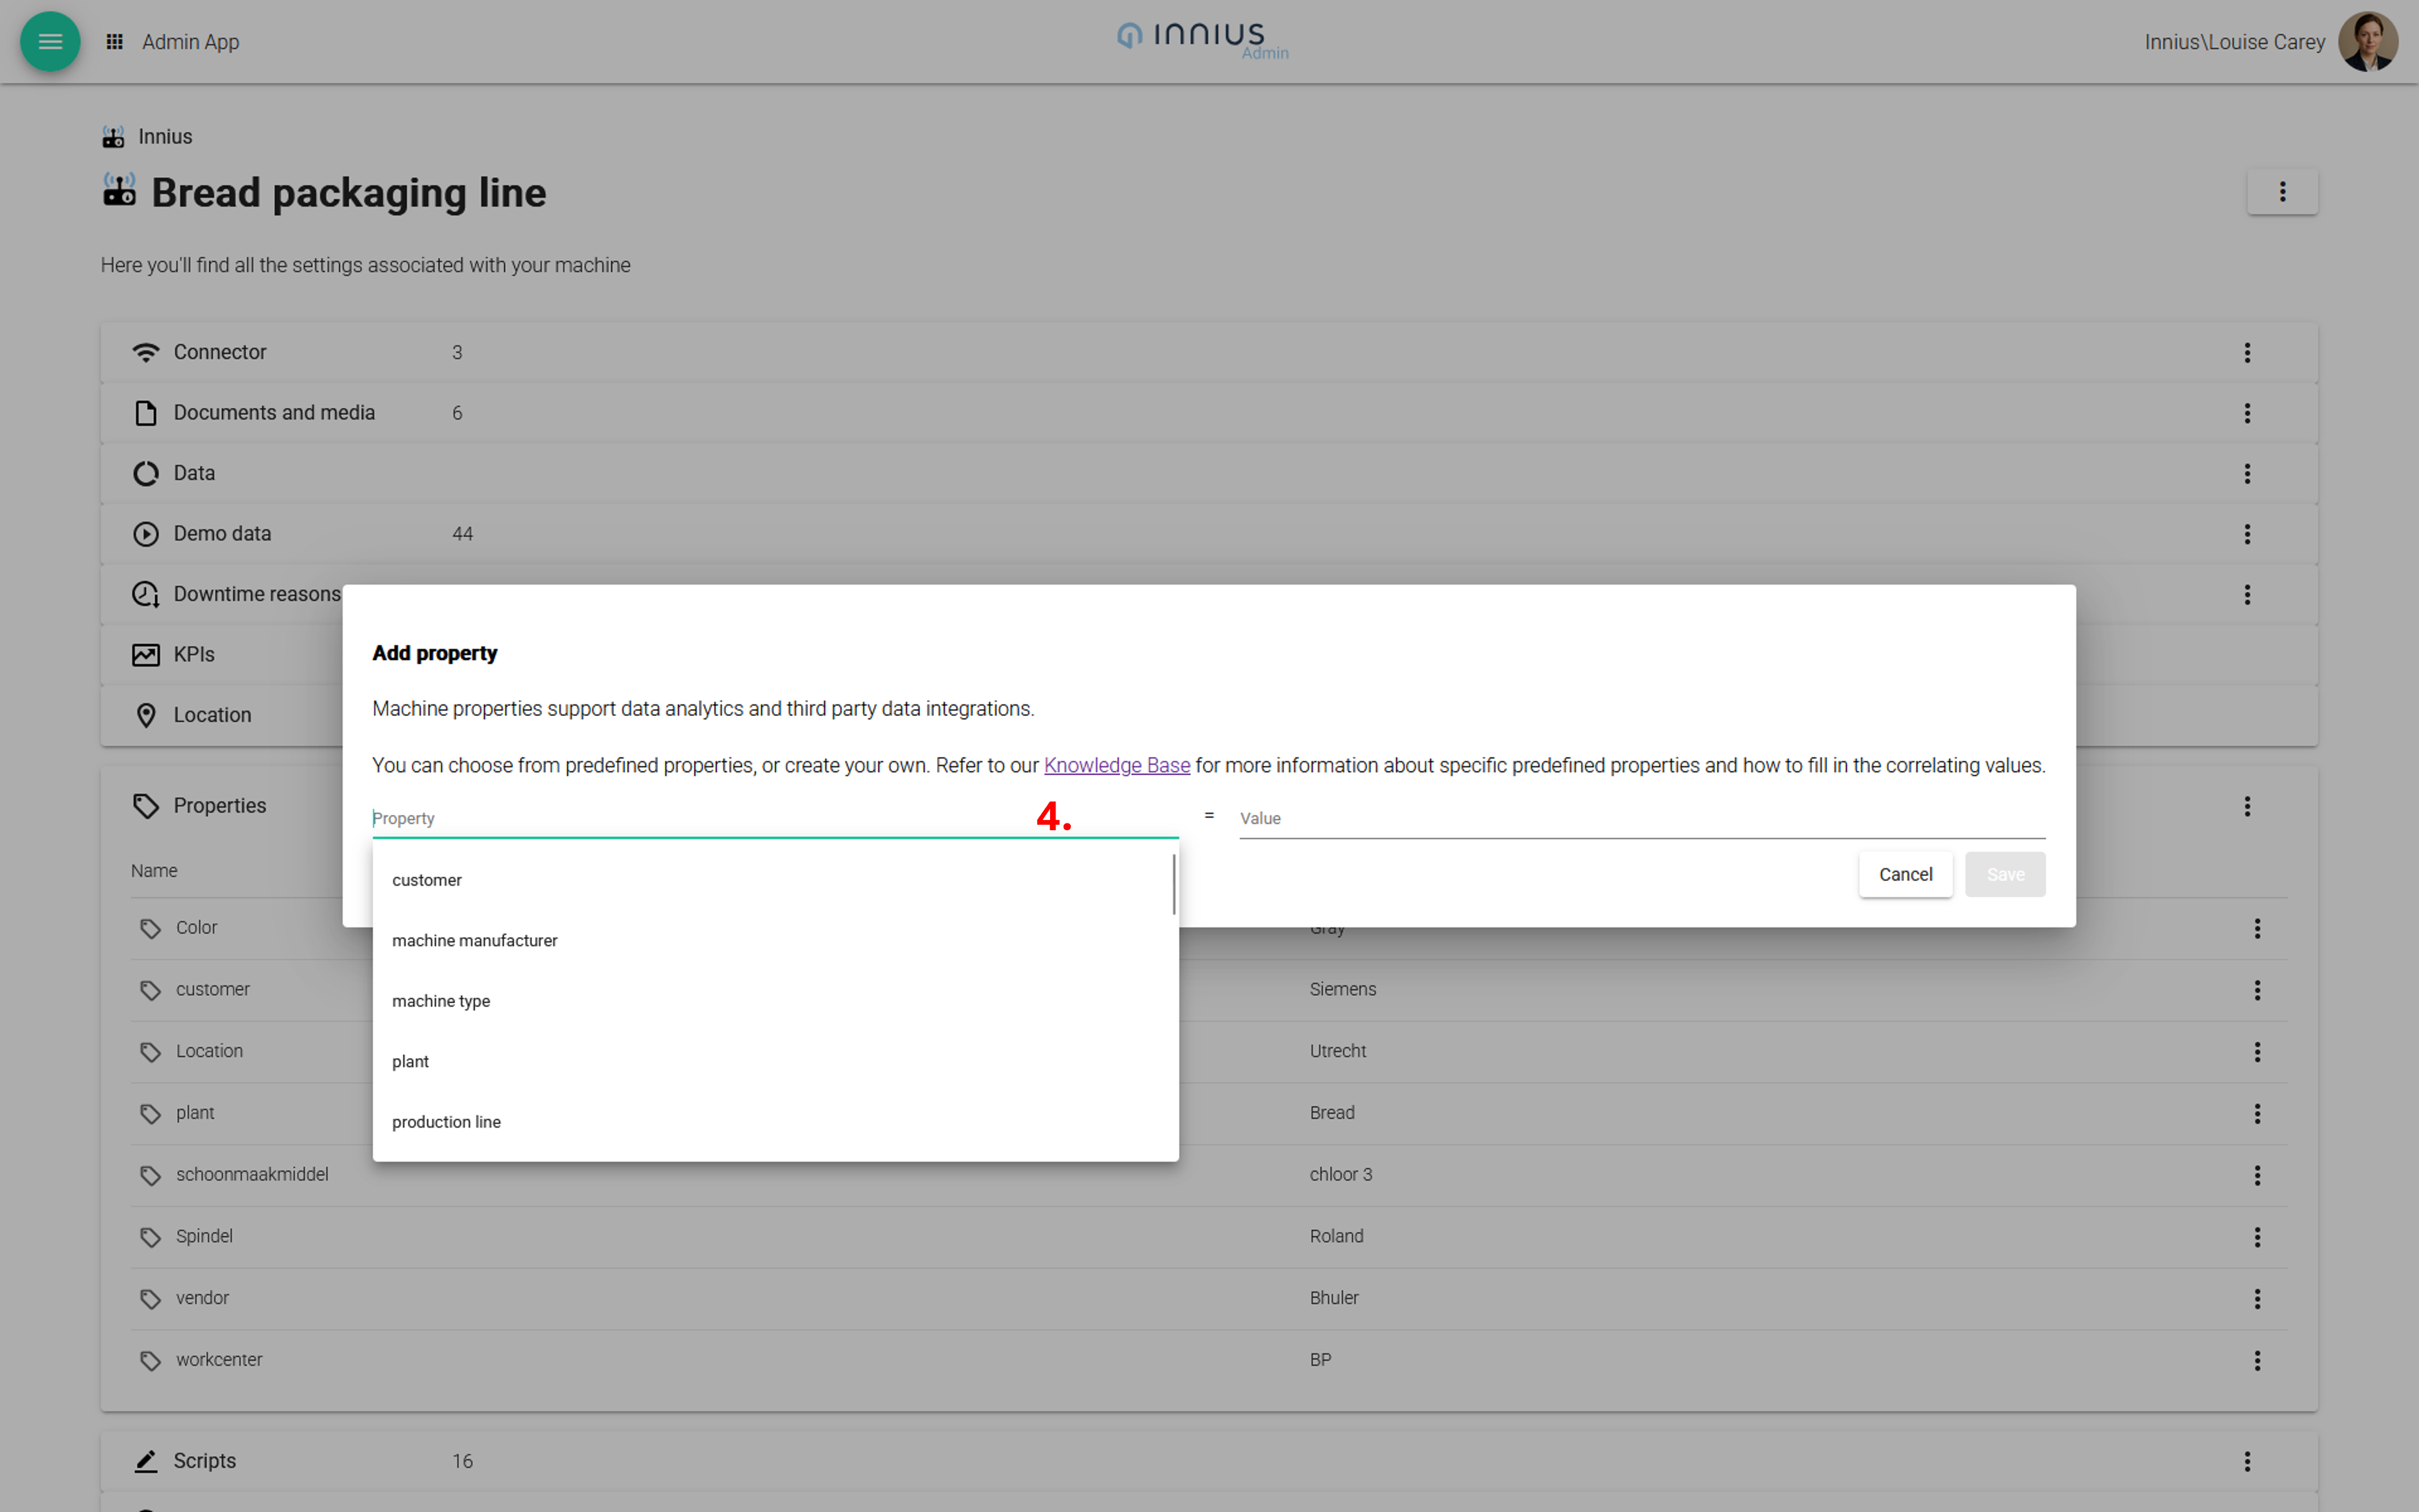Expand the Documents and media section

[x=1208, y=413]
